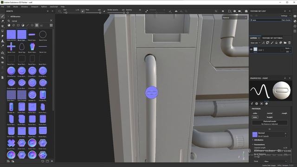297x167 pixels.
Task: Select the Projection tool in left toolbar
Action: 2,26
